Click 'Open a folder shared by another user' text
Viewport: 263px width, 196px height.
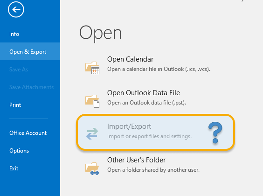pos(153,170)
